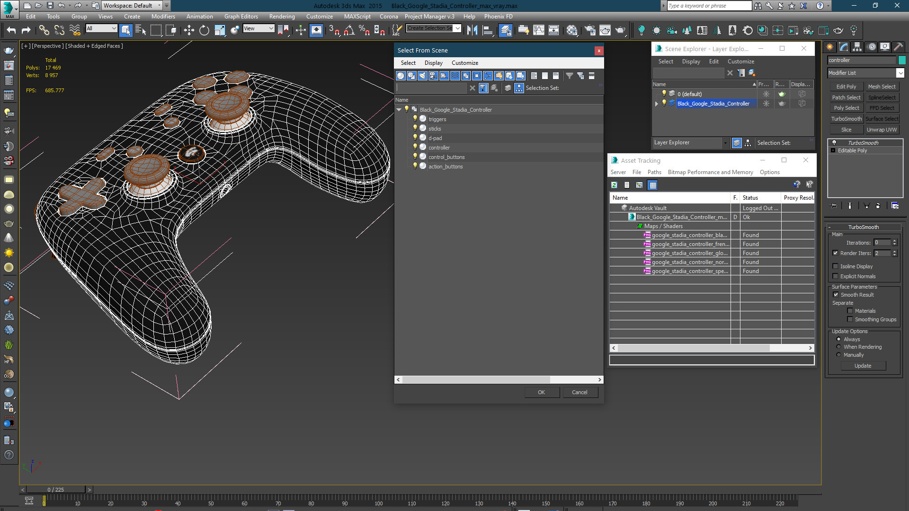Open the Rendering menu
This screenshot has width=909, height=511.
(282, 17)
